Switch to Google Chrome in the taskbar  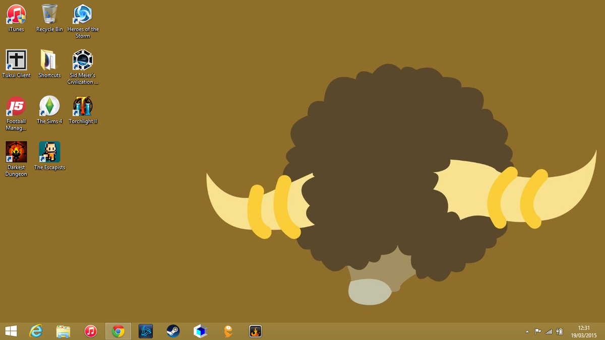coord(118,331)
